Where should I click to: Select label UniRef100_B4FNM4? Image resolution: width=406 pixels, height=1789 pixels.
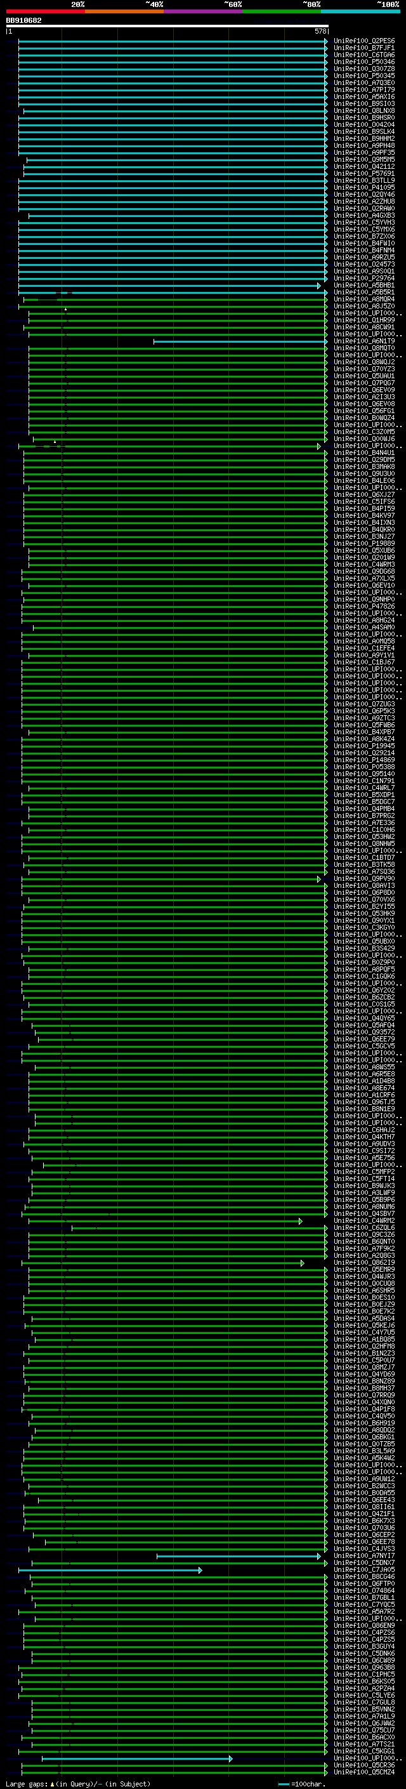click(364, 250)
